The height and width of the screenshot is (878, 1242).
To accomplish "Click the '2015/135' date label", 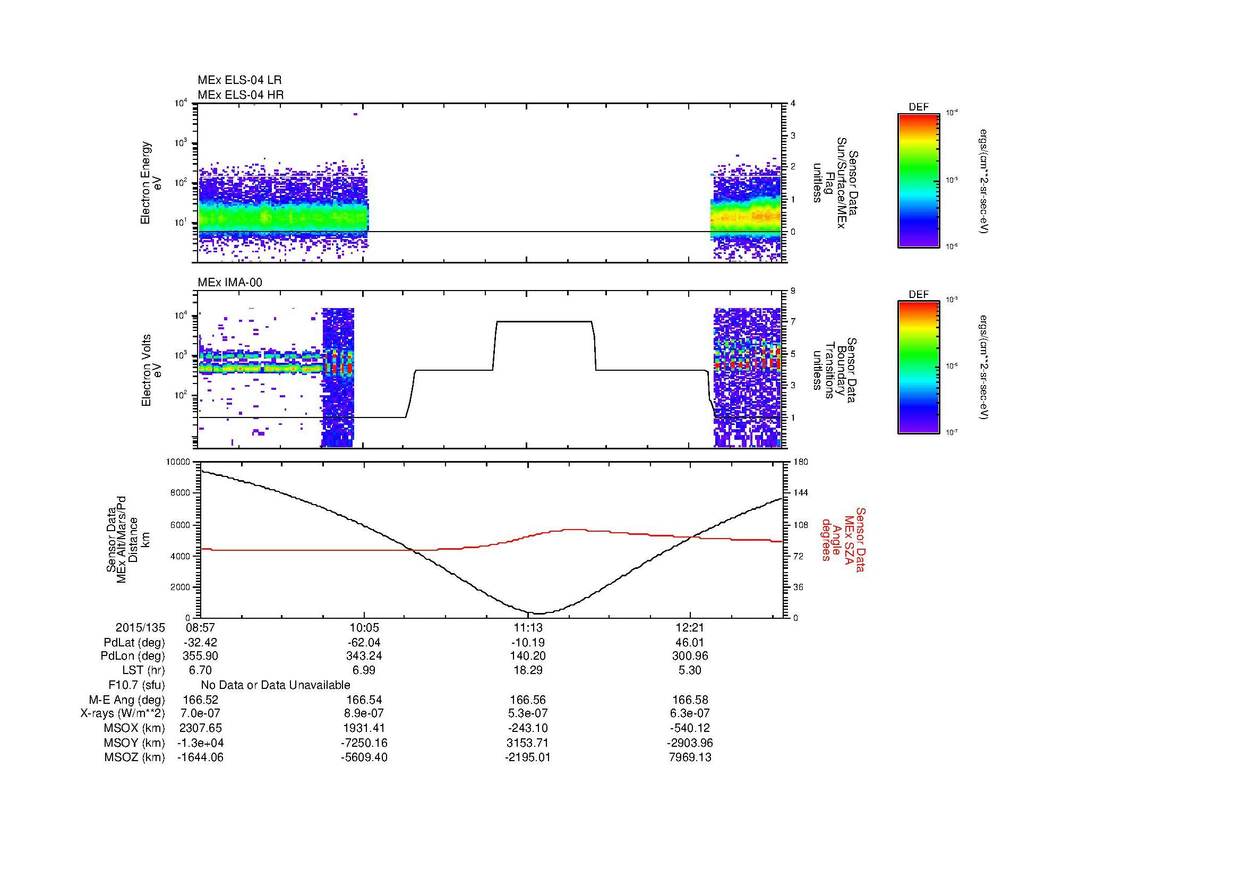I will coord(140,628).
